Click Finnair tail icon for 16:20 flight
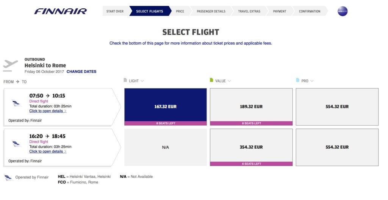Image resolution: width=388 pixels, height=200 pixels. click(16, 143)
